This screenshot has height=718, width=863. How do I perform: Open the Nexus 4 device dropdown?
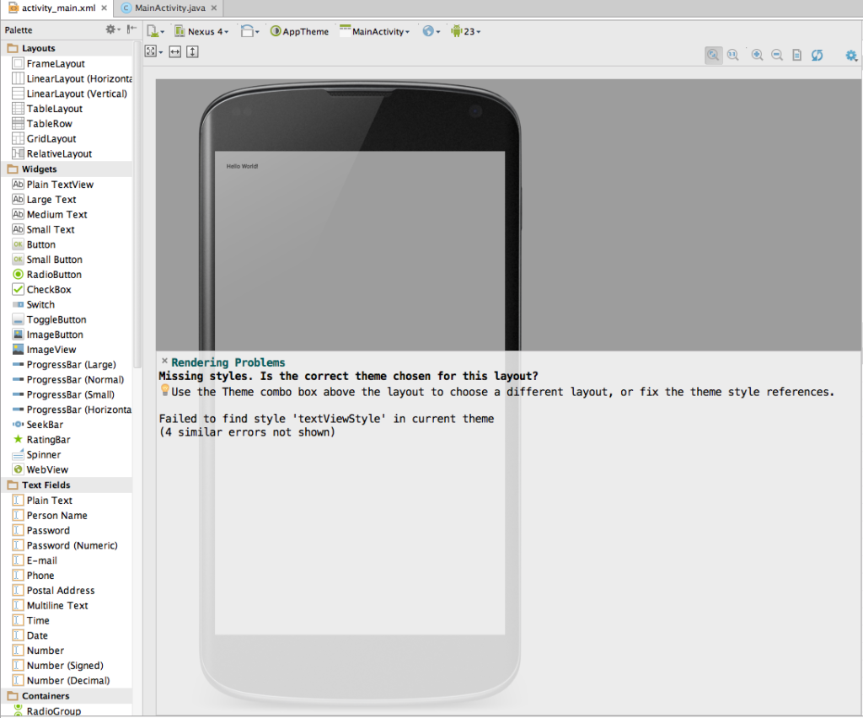(201, 31)
